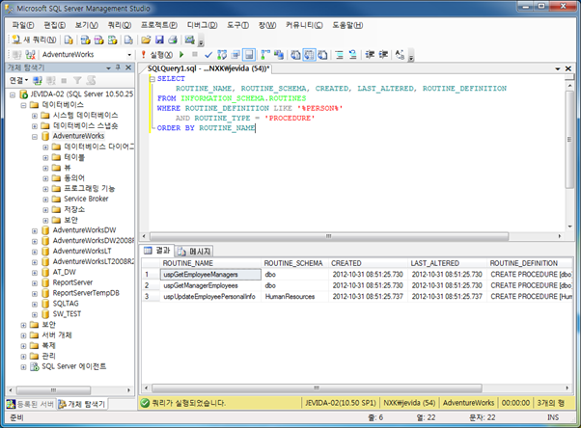This screenshot has width=581, height=428.
Task: Click the Parse checkmark icon
Action: 208,55
